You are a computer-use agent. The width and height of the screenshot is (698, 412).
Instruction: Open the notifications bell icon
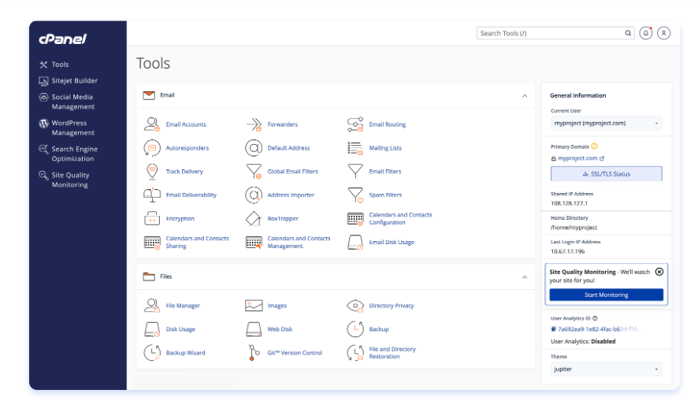645,33
